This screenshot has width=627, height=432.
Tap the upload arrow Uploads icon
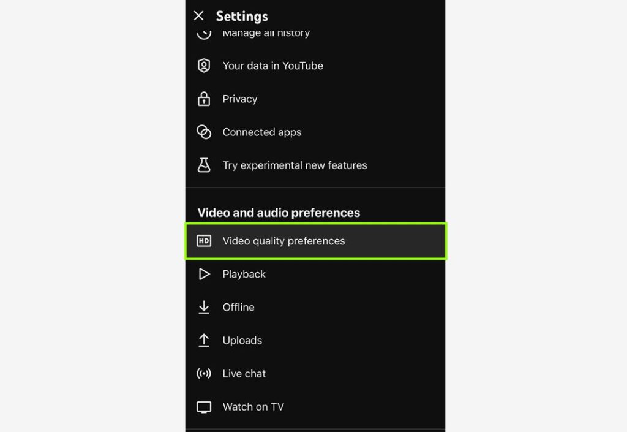tap(204, 341)
